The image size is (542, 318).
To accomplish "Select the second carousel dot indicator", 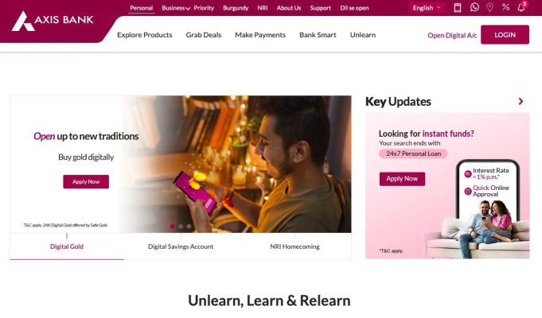I will click(181, 226).
